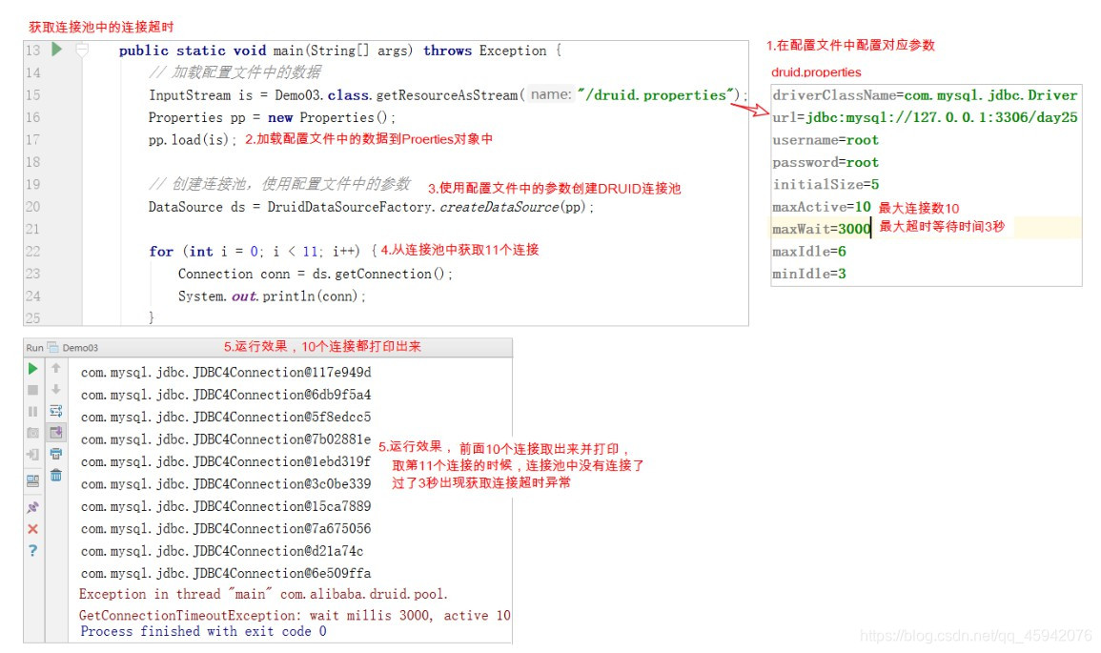Image resolution: width=1101 pixels, height=653 pixels.
Task: Click gutter line number 22
Action: click(33, 252)
